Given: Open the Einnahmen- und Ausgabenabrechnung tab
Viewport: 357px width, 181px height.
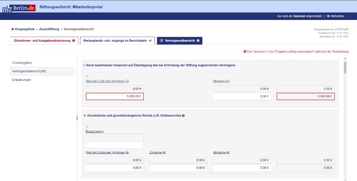Looking at the screenshot, I should 42,41.
